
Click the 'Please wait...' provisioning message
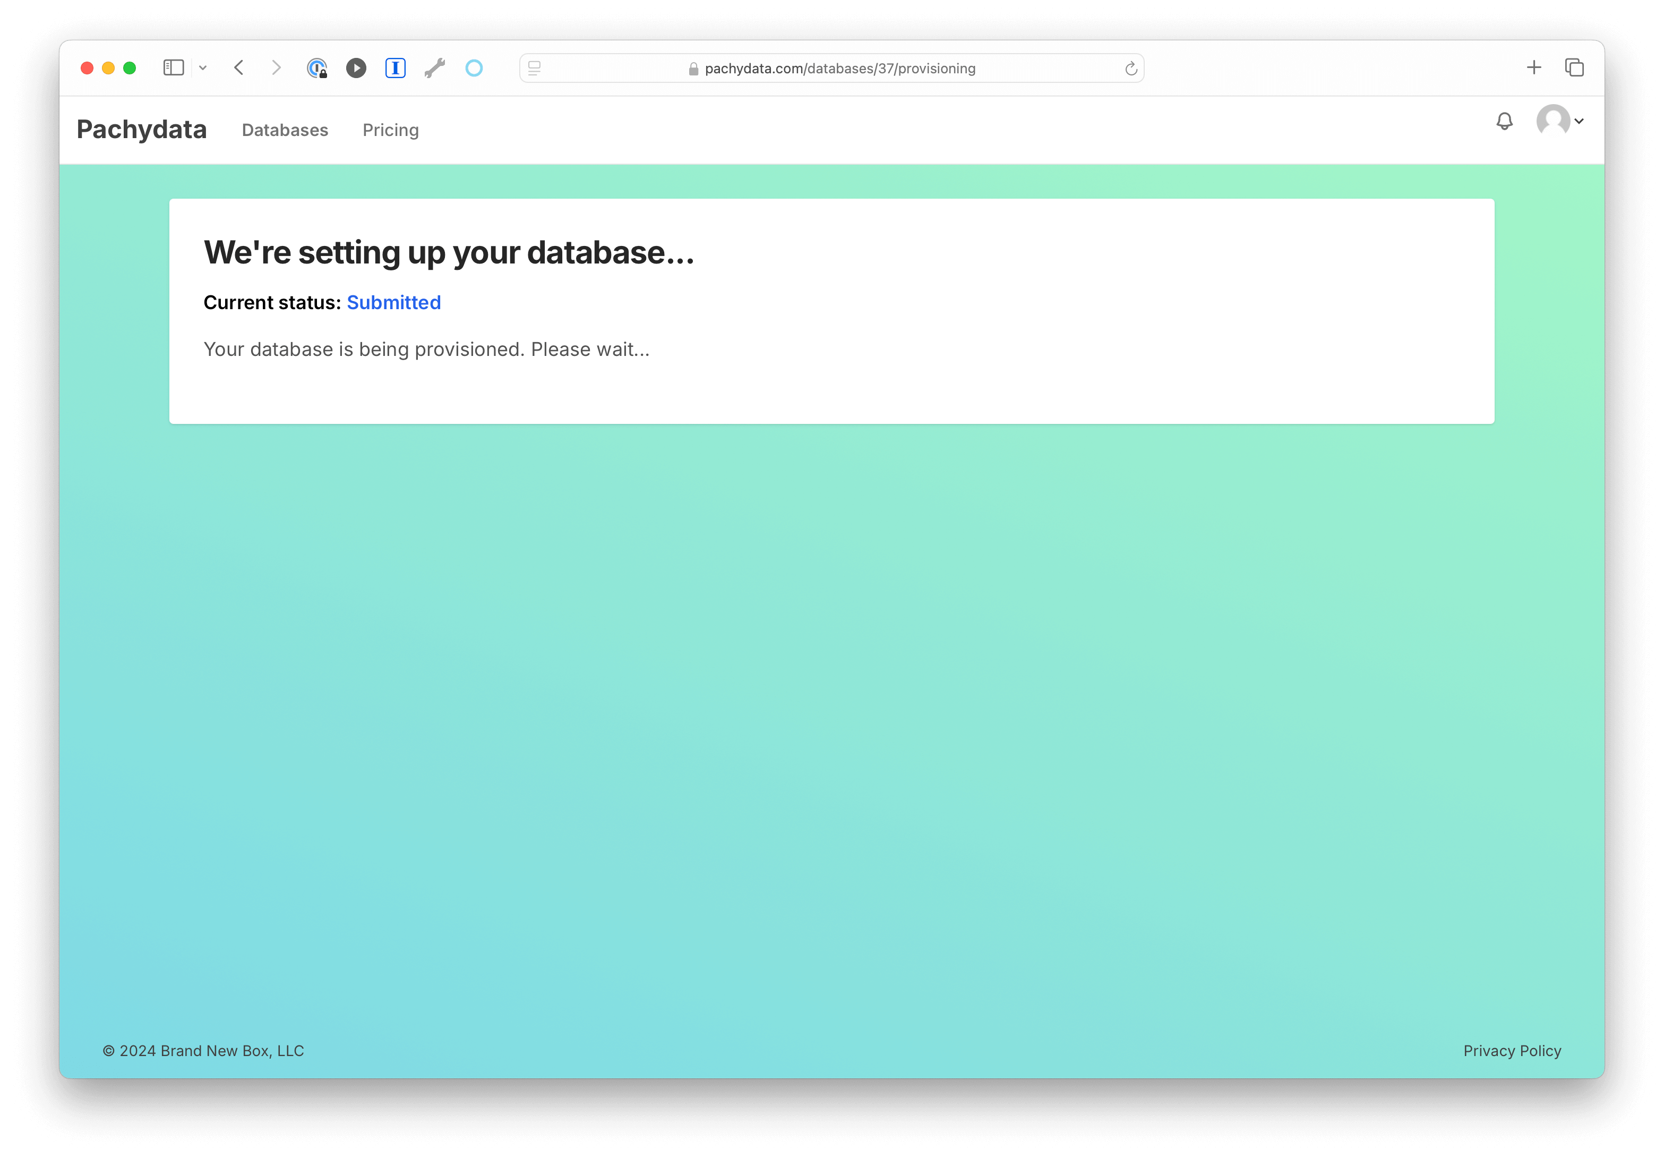click(x=426, y=350)
